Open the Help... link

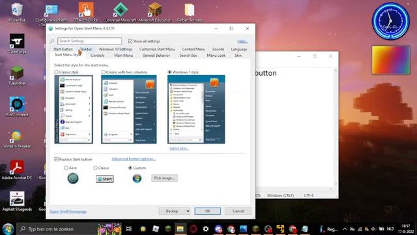pos(242,41)
